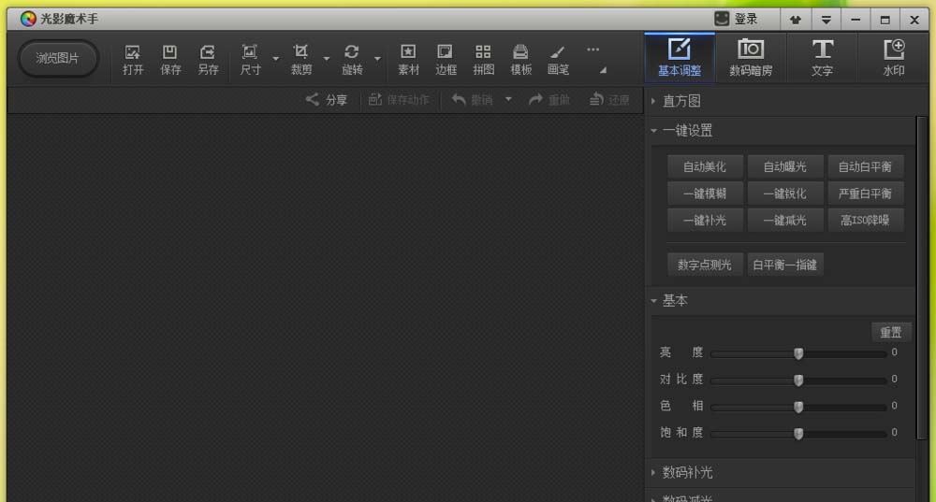Click the 保存动作 (Save action) item
This screenshot has height=502, width=936.
pyautogui.click(x=399, y=100)
